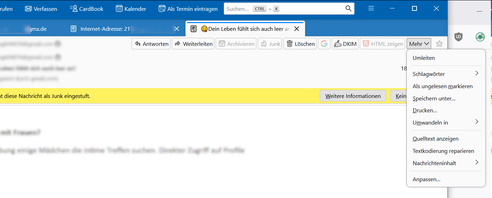Expand the Schlagwörter submenu
This screenshot has height=198, width=492.
pyautogui.click(x=446, y=74)
